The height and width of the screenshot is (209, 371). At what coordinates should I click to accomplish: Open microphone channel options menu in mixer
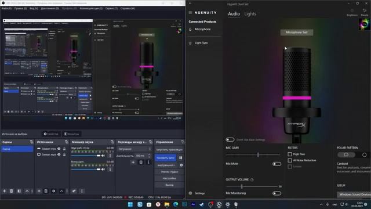click(110, 170)
